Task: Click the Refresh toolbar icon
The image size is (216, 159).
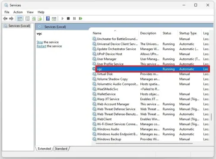Action: click(34, 19)
